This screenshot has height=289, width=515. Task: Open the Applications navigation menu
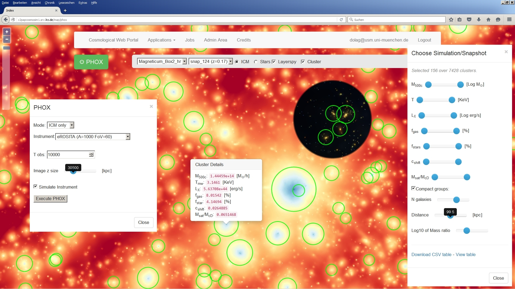click(161, 40)
